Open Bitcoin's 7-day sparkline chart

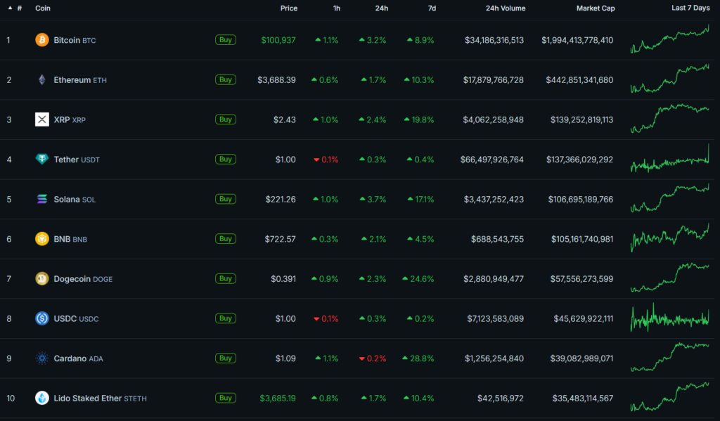pyautogui.click(x=669, y=39)
